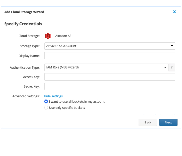Click the 'Secret Key:' label

pyautogui.click(x=32, y=86)
